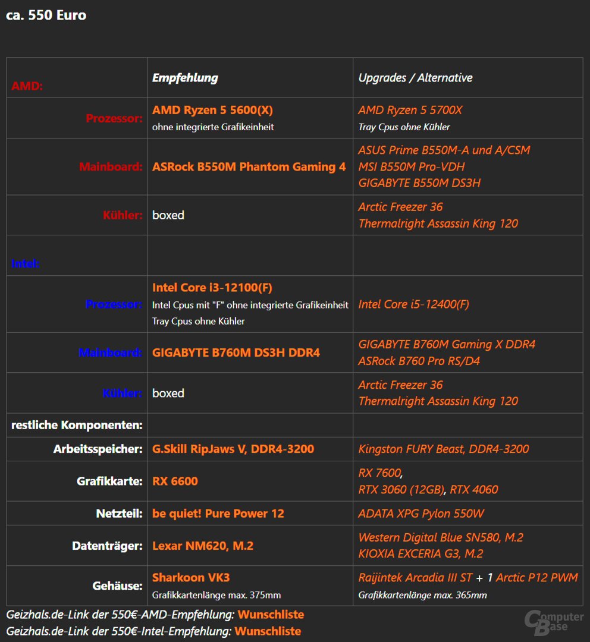Click the Lexar NM620, M.2 link
The width and height of the screenshot is (590, 642).
tap(202, 546)
